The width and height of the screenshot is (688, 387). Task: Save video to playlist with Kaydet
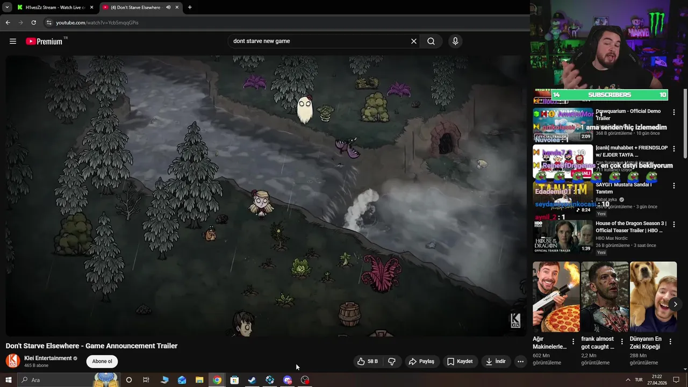[460, 362]
